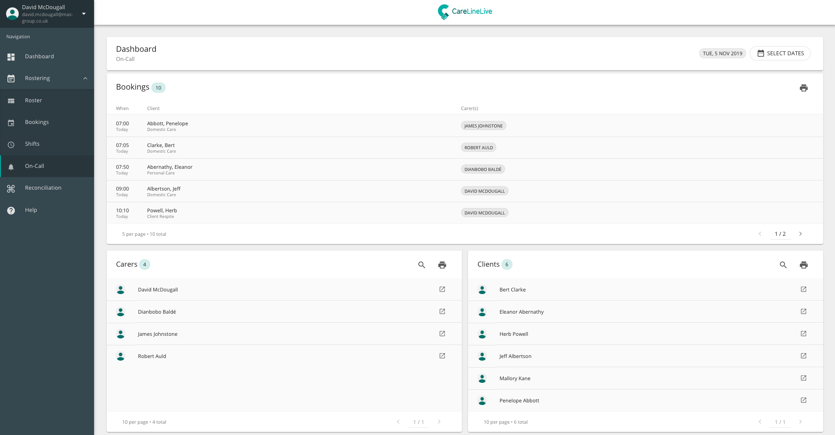This screenshot has width=835, height=435.
Task: Open the Dashboard menu item
Action: [x=47, y=57]
